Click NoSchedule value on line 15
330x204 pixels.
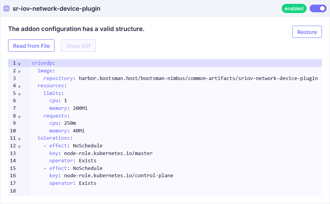[x=87, y=168]
